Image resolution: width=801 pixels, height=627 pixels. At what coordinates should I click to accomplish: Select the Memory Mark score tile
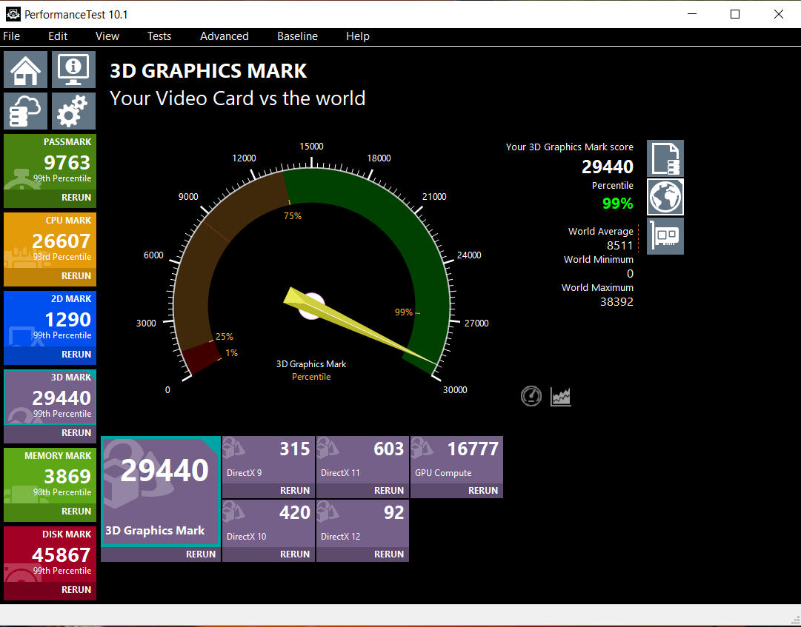tap(50, 475)
